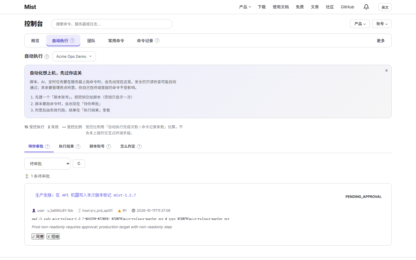
Task: Click help icon on 自动执行 tab
Action: click(x=72, y=40)
